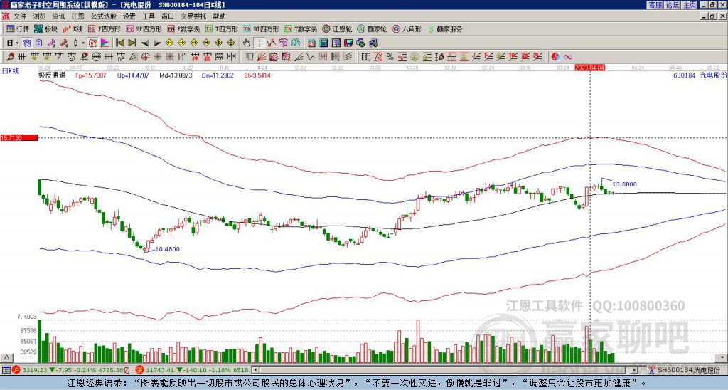Open the calculator icon
This screenshot has width=728, height=390.
[x=324, y=43]
